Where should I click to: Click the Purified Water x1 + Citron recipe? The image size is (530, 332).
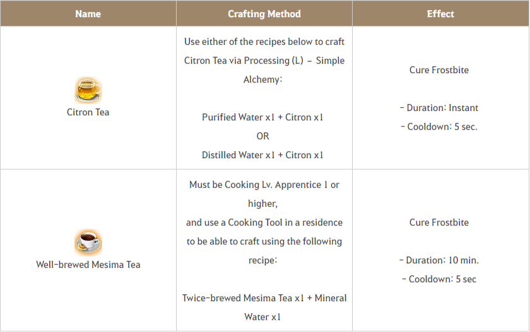click(262, 117)
